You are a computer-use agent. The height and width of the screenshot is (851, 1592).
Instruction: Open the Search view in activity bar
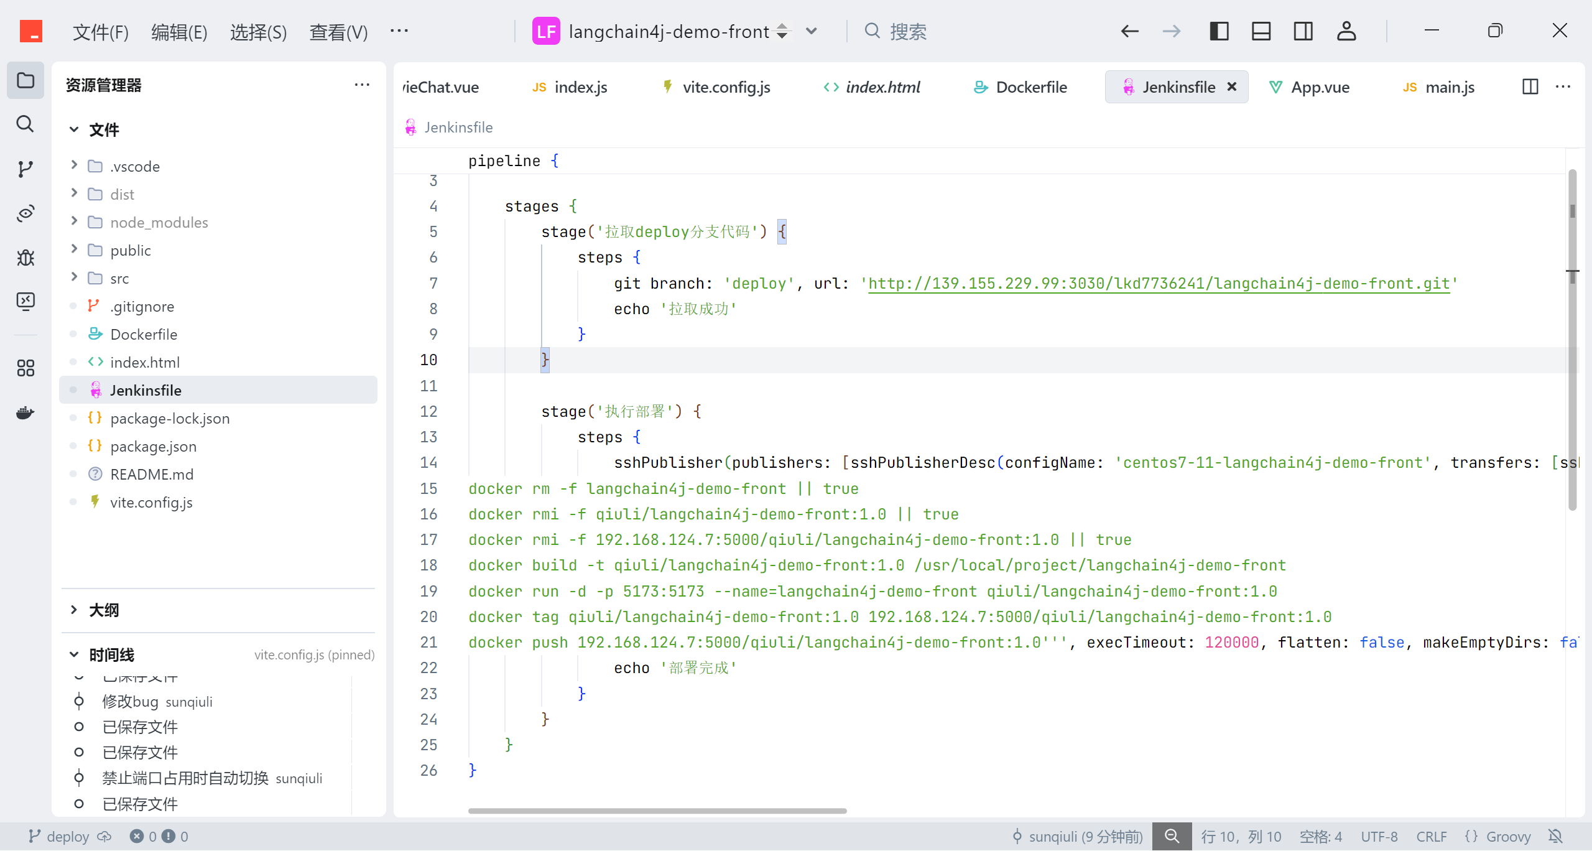click(25, 124)
